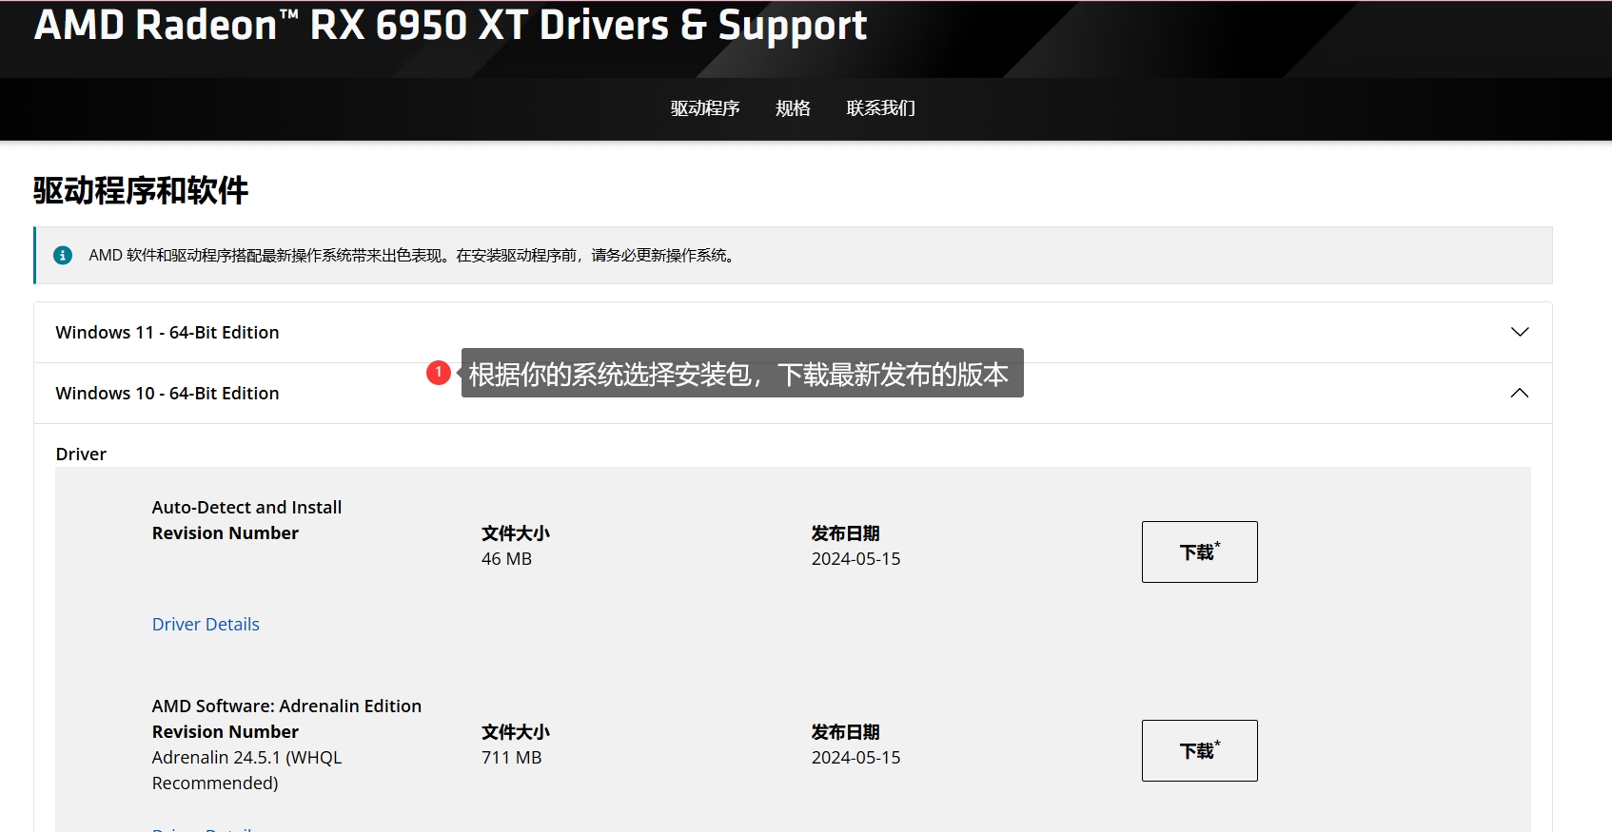Expand the Windows 11 section using its chevron
Viewport: 1612px width, 832px height.
(x=1519, y=332)
